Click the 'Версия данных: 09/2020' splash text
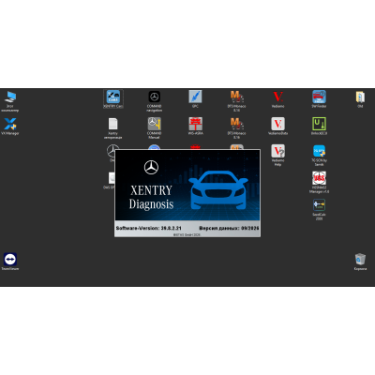Image resolution: width=375 pixels, height=375 pixels. [229, 228]
